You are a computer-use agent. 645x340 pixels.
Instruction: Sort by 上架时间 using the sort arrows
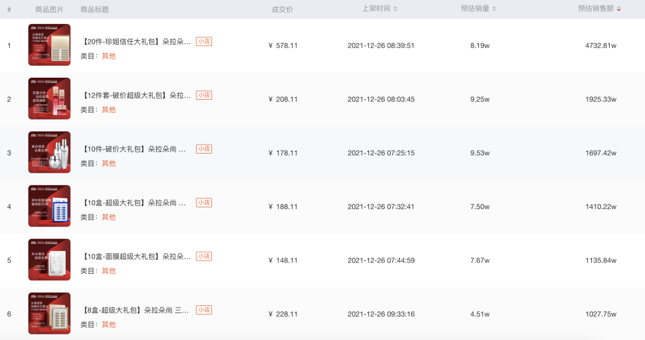(x=395, y=8)
